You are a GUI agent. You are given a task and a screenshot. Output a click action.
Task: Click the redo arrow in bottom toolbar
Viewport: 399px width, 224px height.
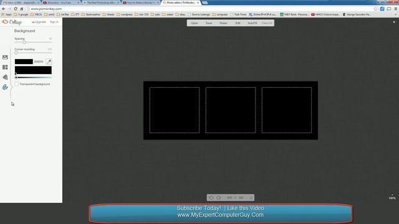(x=219, y=198)
